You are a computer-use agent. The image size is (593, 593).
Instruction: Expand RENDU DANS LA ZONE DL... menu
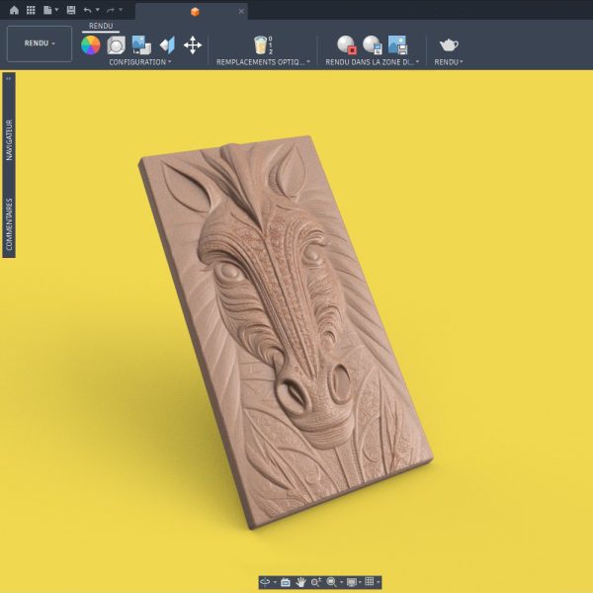tap(373, 62)
